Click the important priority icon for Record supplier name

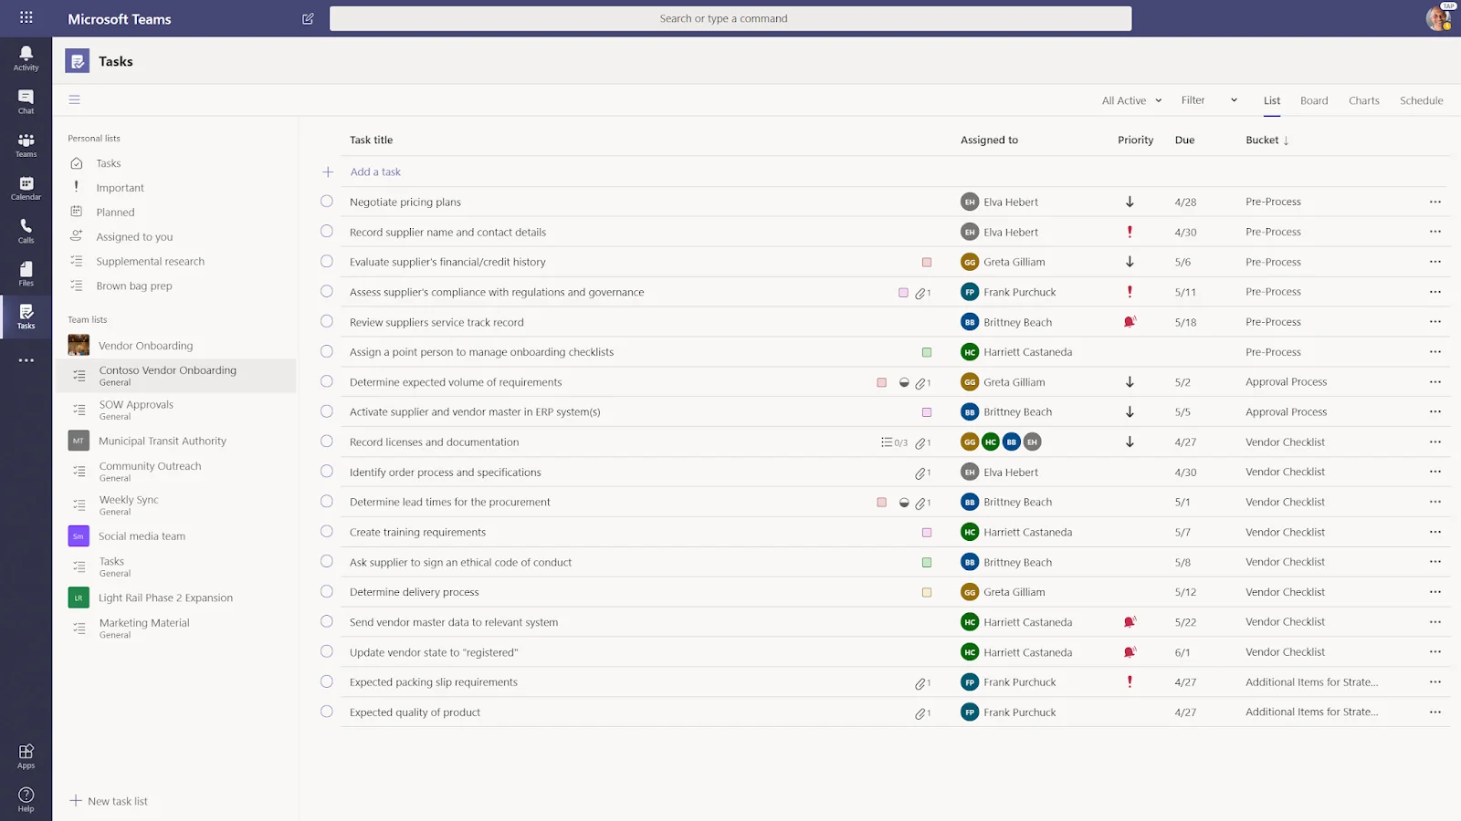(x=1130, y=232)
